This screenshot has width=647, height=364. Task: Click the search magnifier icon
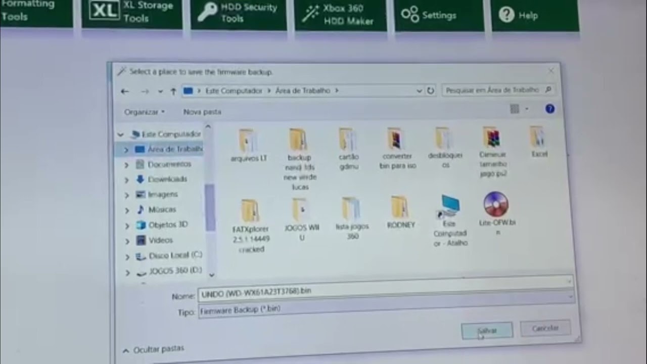click(548, 89)
